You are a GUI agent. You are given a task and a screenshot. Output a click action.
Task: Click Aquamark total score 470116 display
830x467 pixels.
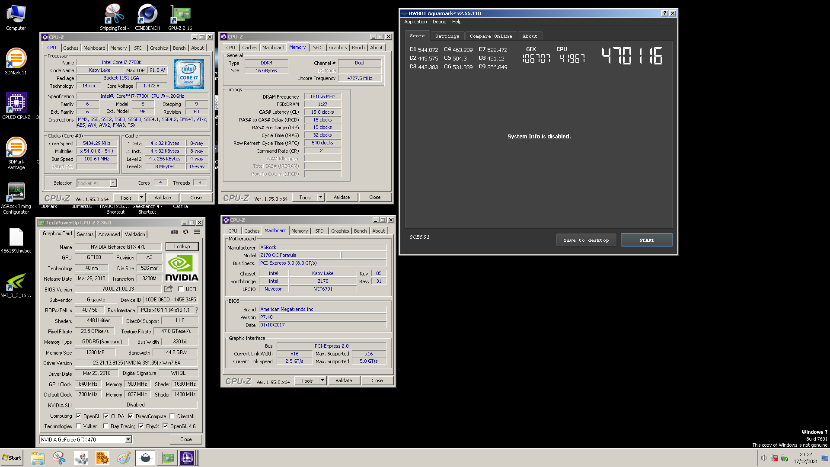click(632, 56)
